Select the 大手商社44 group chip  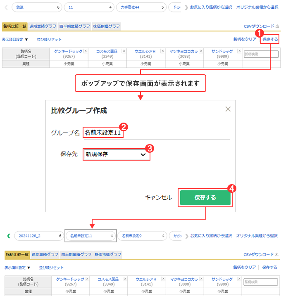pos(141,7)
